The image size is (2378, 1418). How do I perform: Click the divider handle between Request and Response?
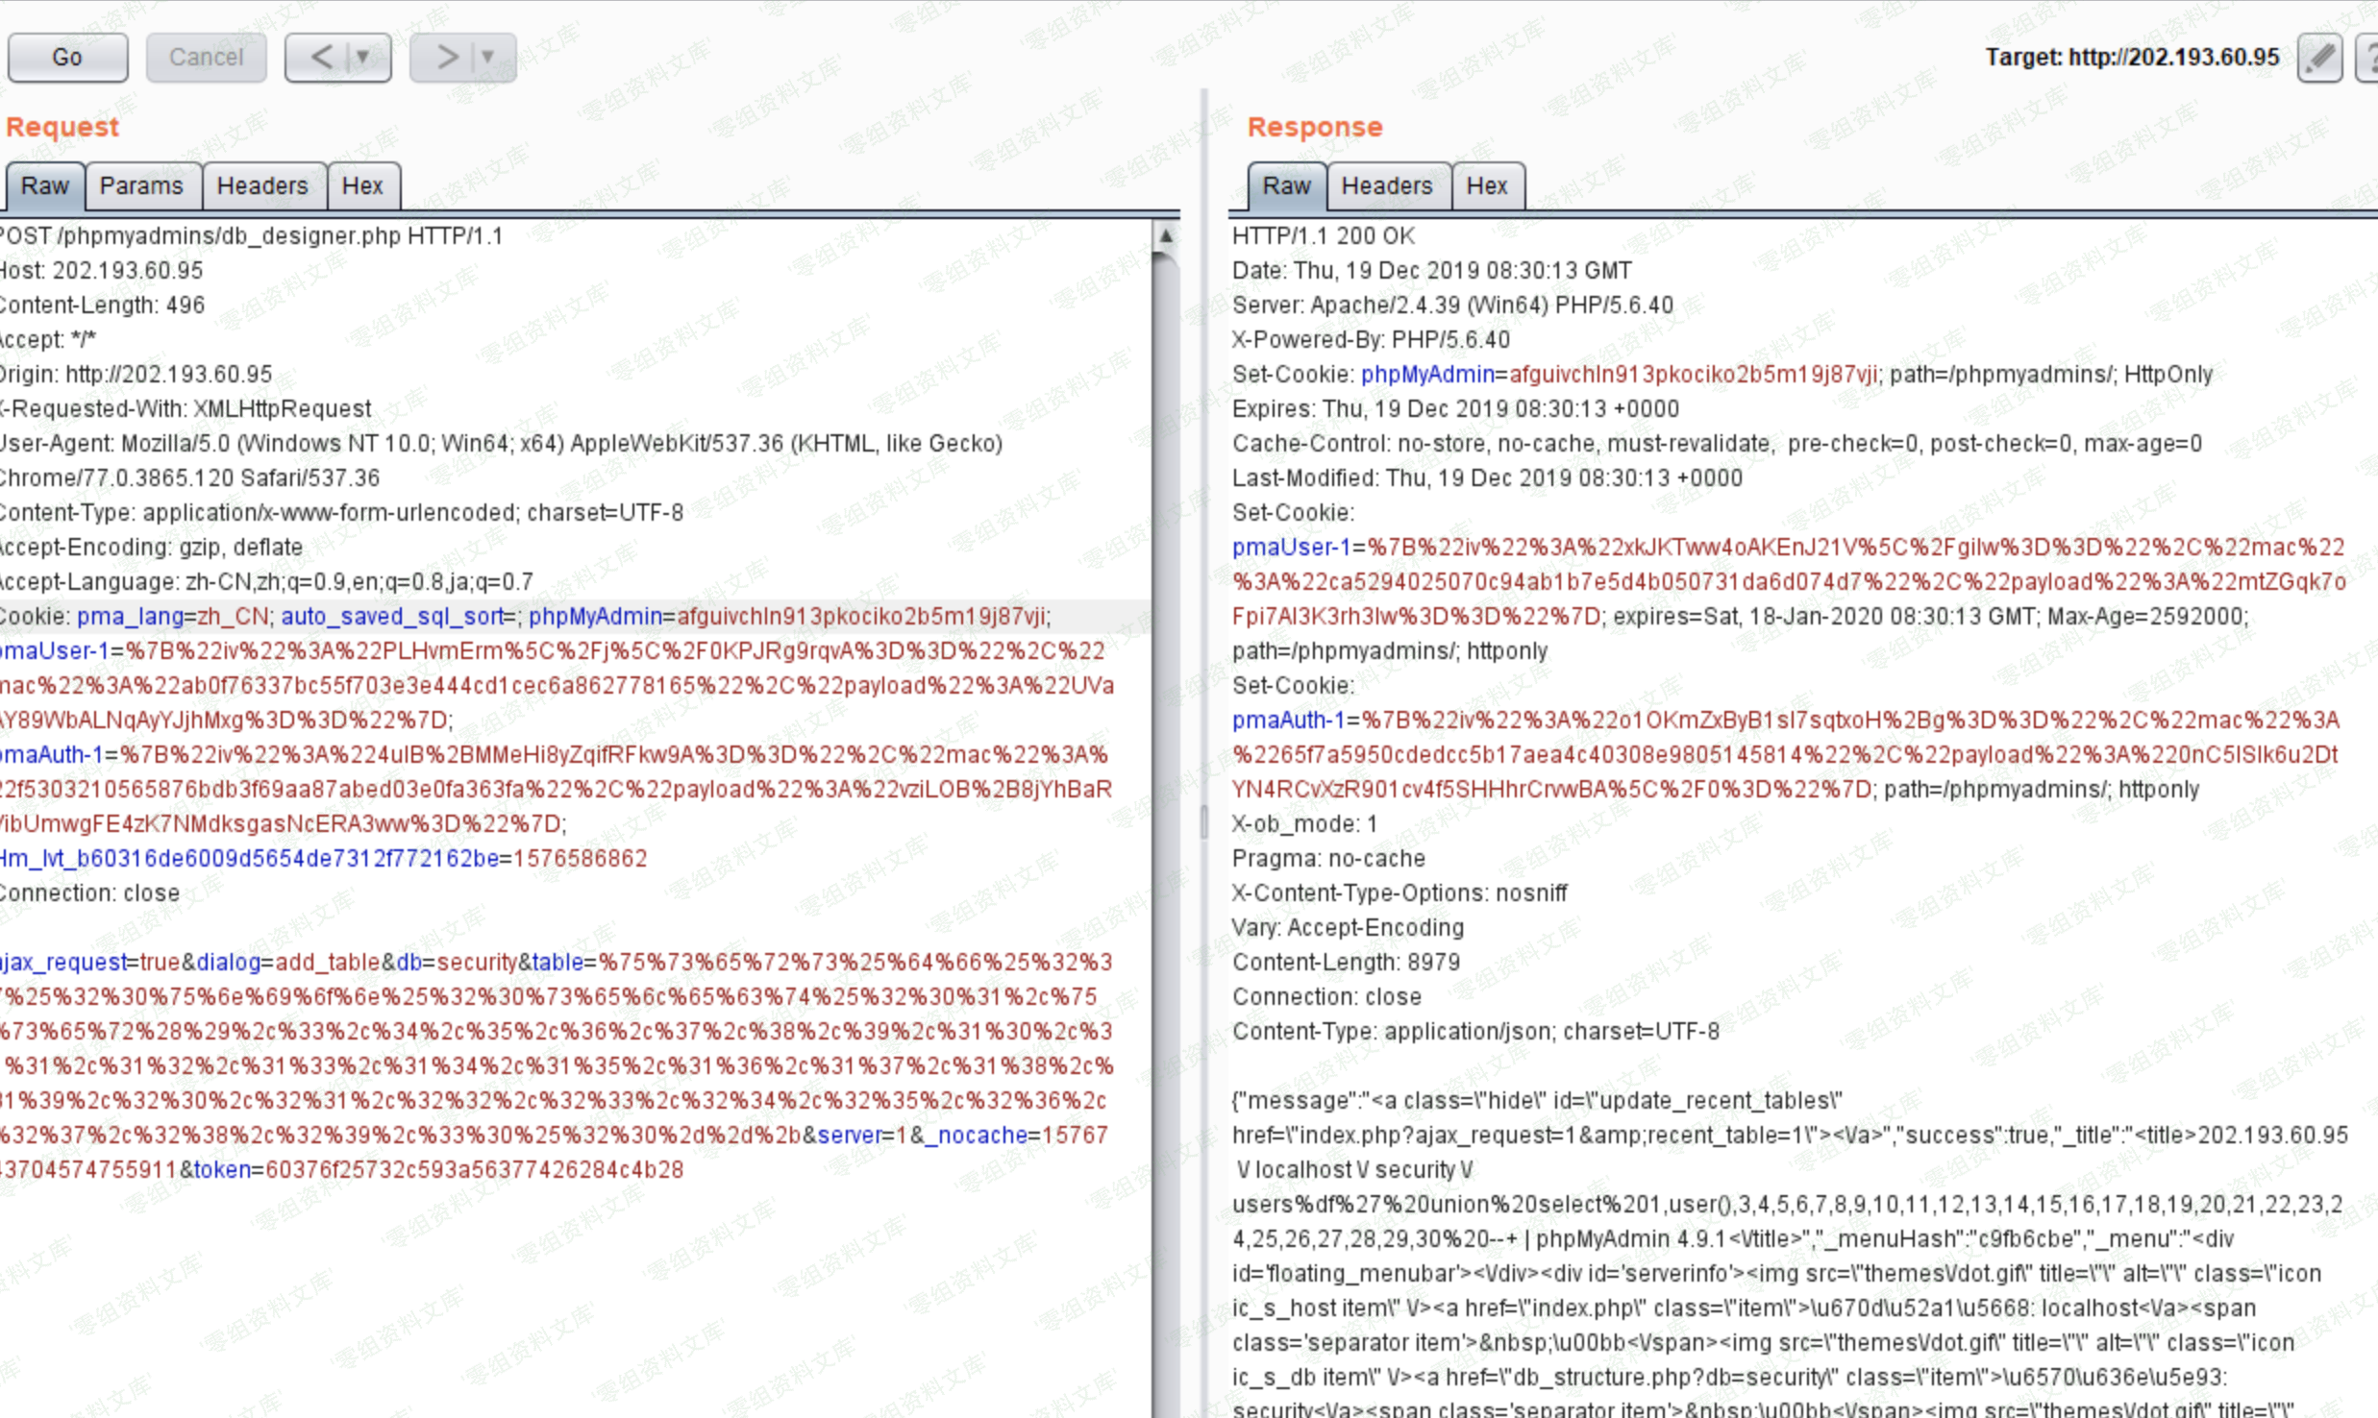[x=1203, y=822]
